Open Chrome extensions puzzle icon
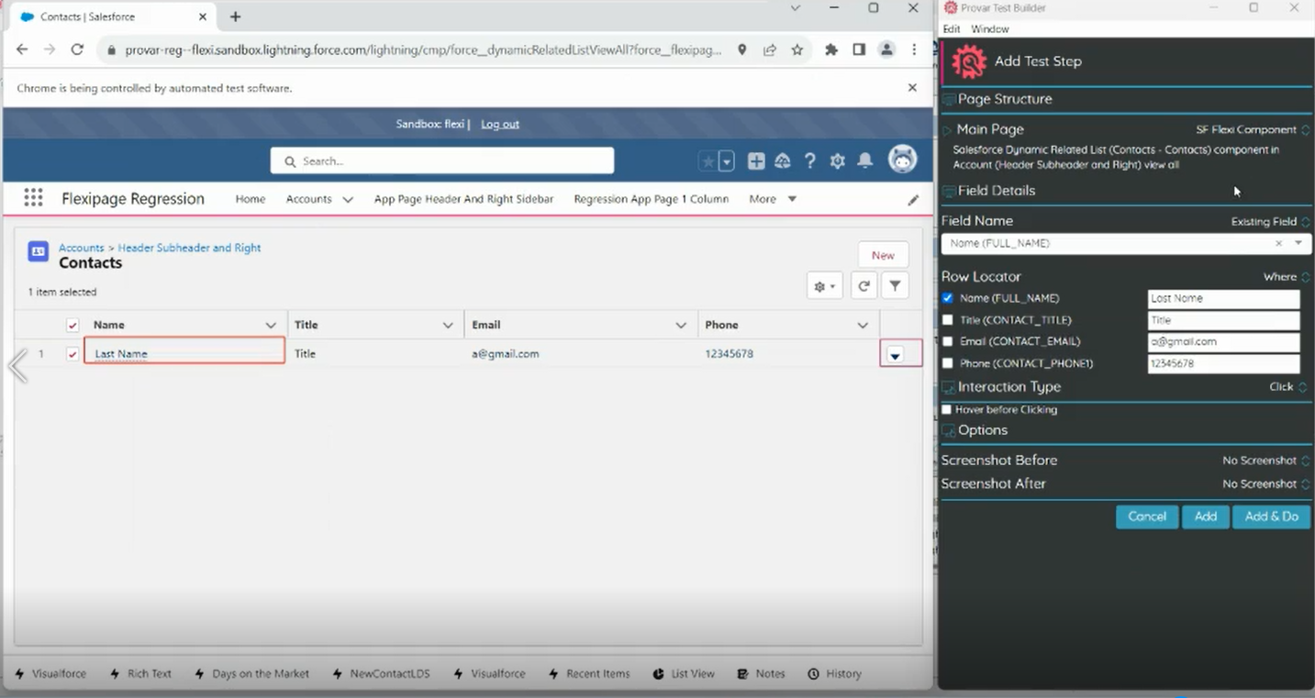1315x698 pixels. point(831,50)
